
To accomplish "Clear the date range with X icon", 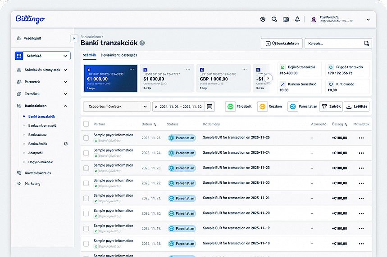I will click(x=156, y=106).
